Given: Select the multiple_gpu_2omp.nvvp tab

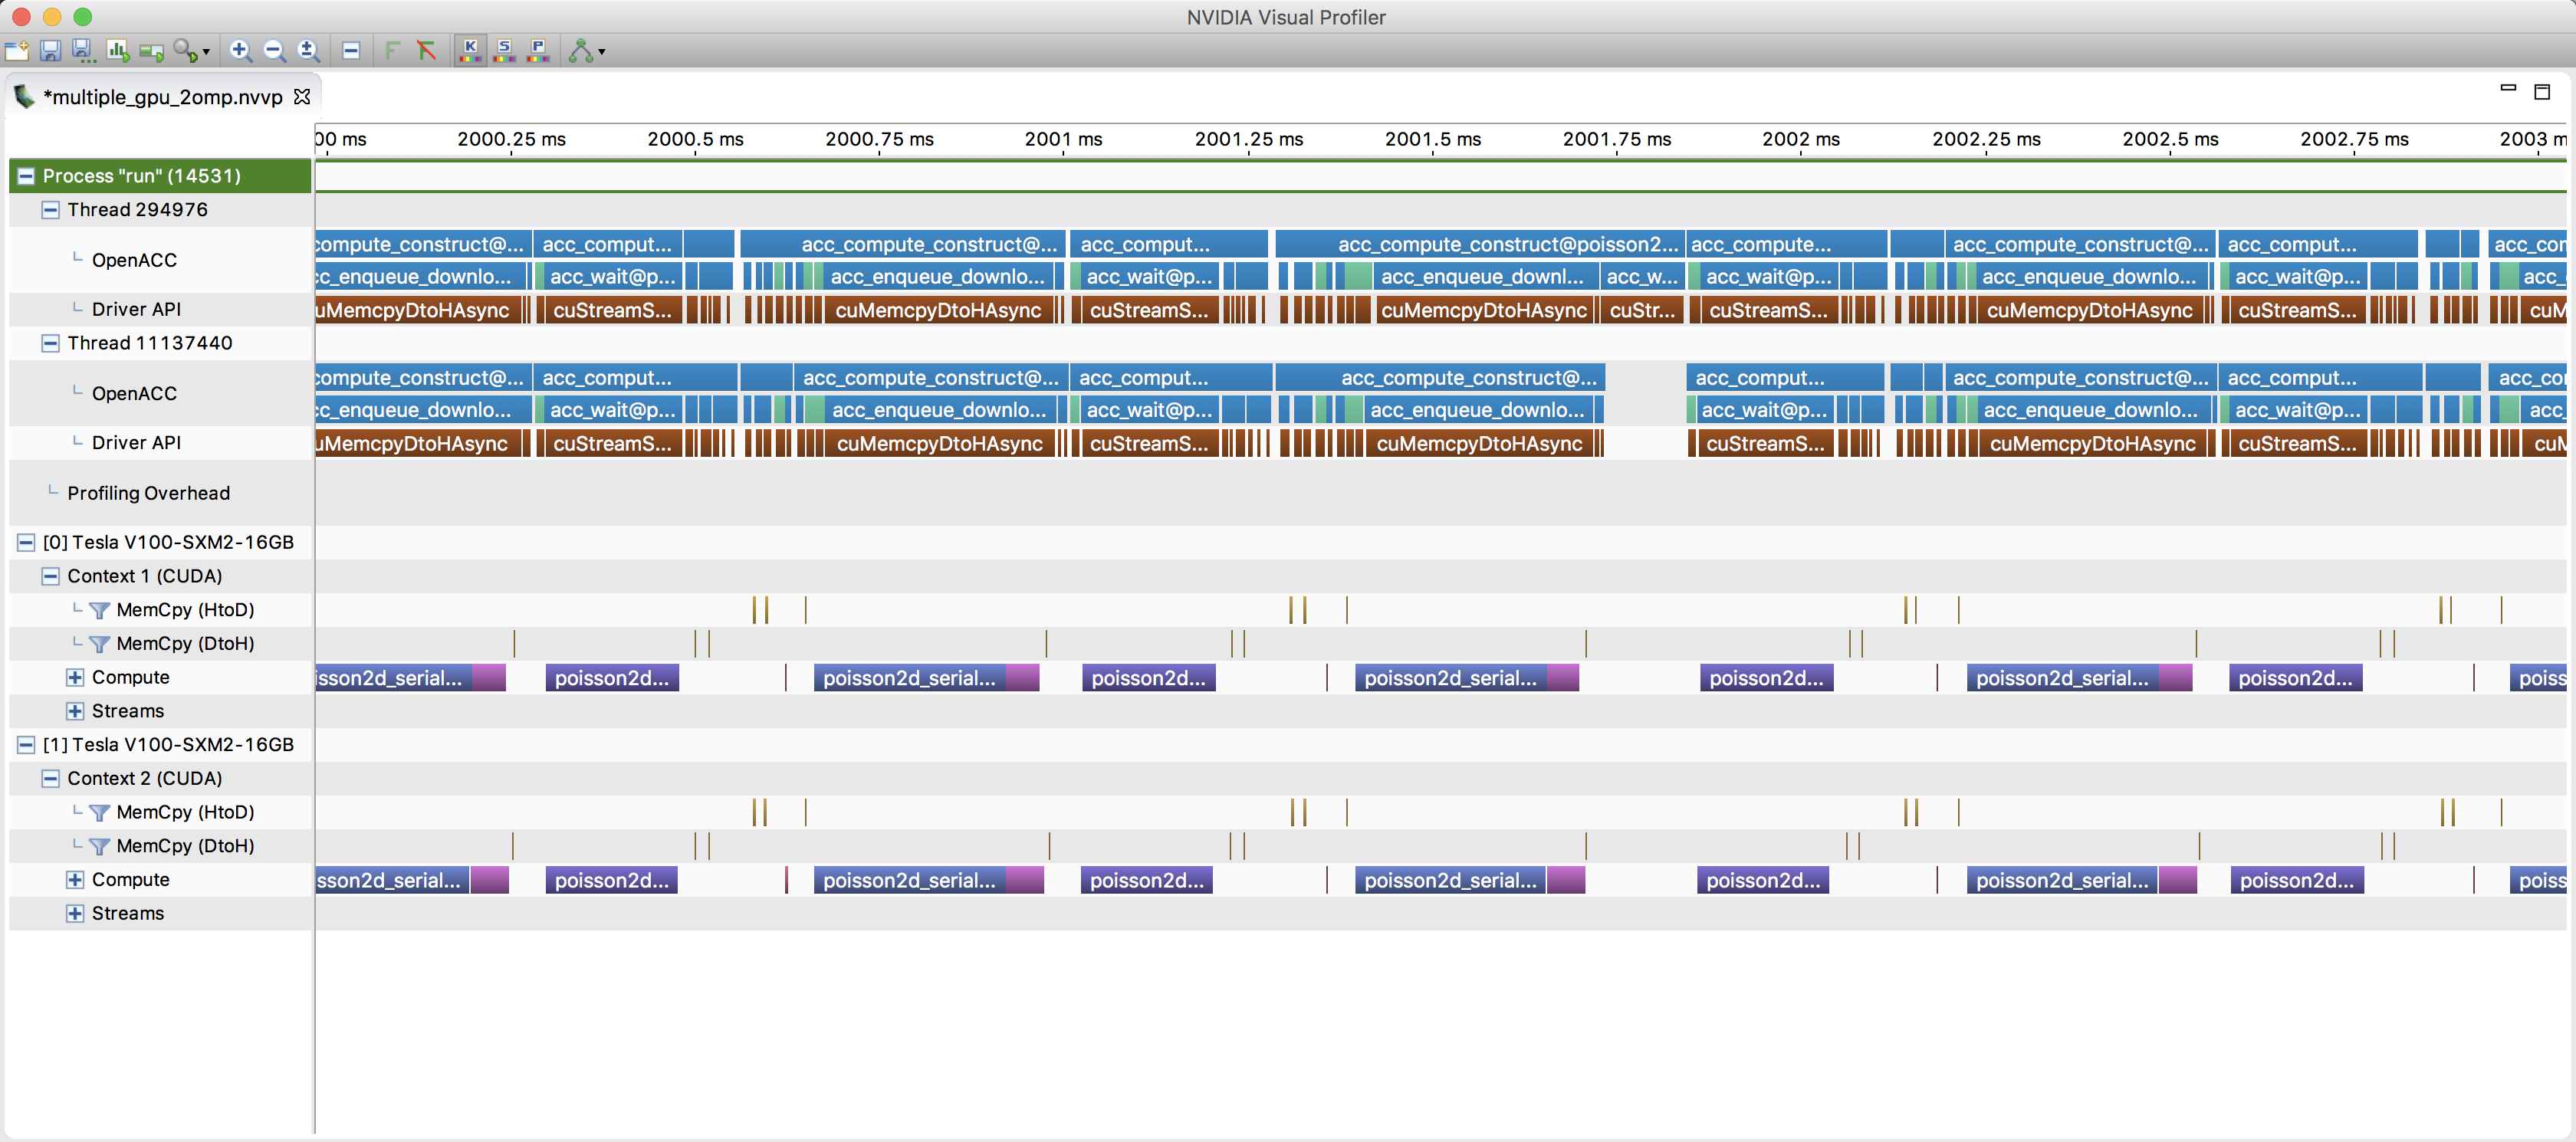Looking at the screenshot, I should click(x=161, y=97).
